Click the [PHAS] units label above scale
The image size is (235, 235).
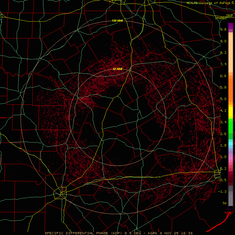[221, 18]
